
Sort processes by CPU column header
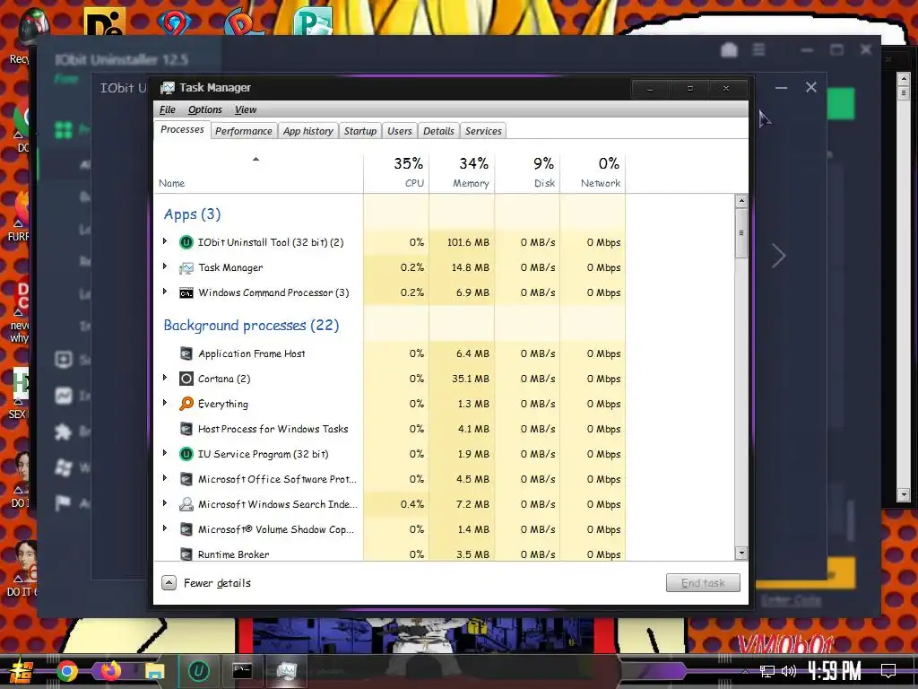tap(396, 172)
